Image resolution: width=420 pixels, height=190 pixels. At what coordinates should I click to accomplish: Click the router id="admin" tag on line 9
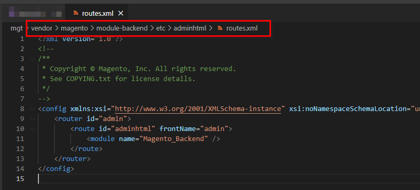coord(93,119)
